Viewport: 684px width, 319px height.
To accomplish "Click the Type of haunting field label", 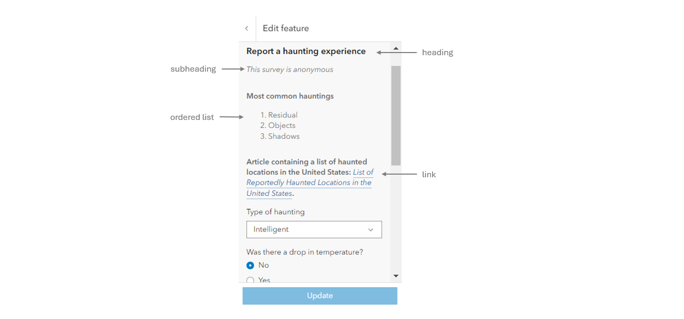I will pos(275,212).
